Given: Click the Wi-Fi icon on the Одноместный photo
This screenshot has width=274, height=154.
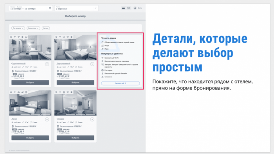Looking at the screenshot, I should click(x=15, y=37).
